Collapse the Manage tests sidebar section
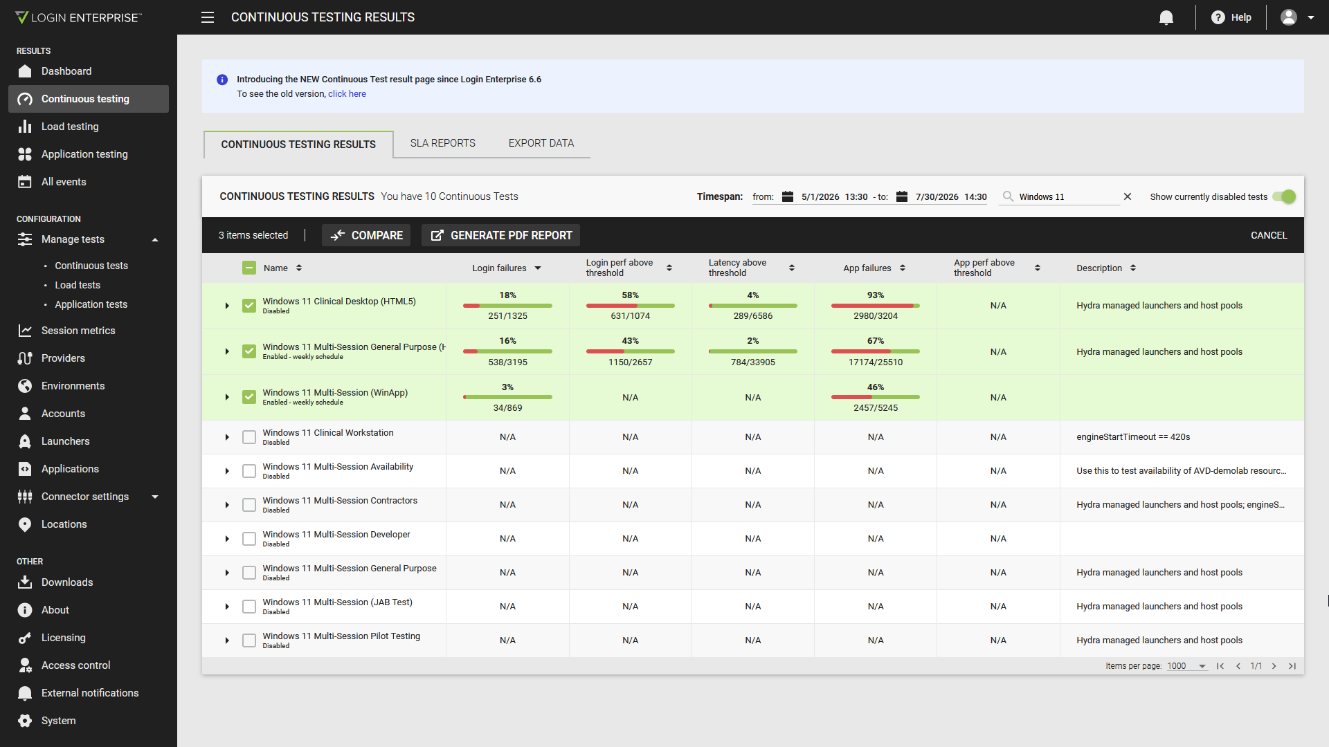Image resolution: width=1329 pixels, height=747 pixels. (155, 239)
